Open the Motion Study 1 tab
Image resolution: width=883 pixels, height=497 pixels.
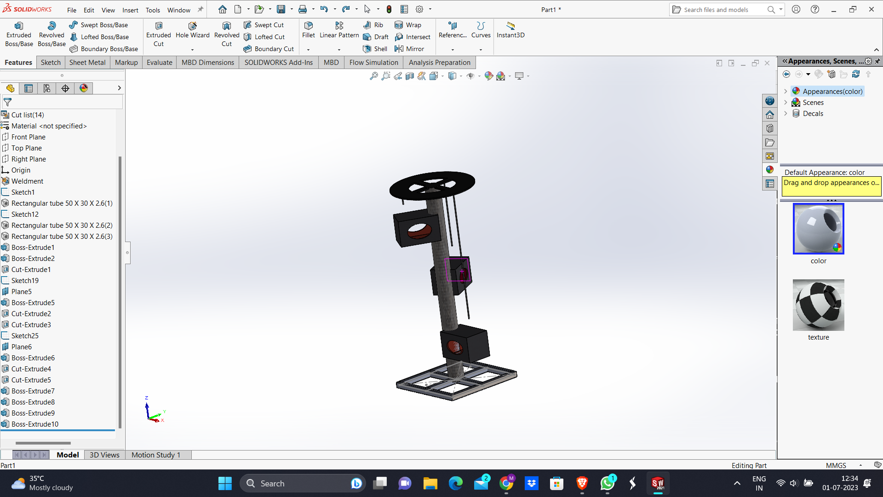[155, 455]
